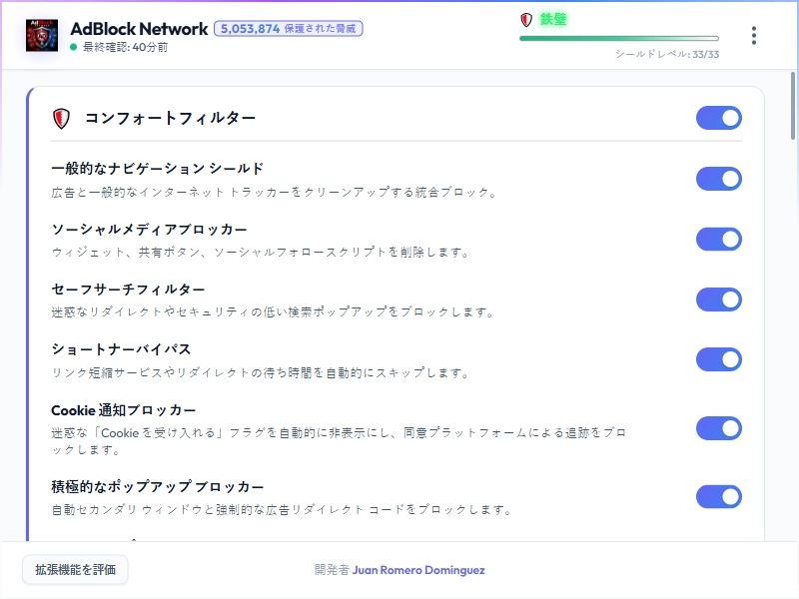799x599 pixels.
Task: Click description 迷惑なリダイレクトやセキュリティ text
Action: [x=273, y=312]
